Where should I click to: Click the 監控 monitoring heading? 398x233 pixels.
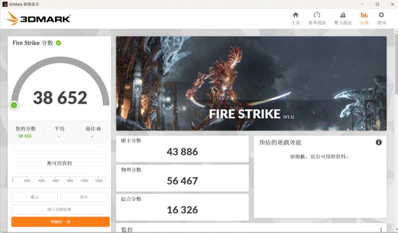tap(127, 230)
